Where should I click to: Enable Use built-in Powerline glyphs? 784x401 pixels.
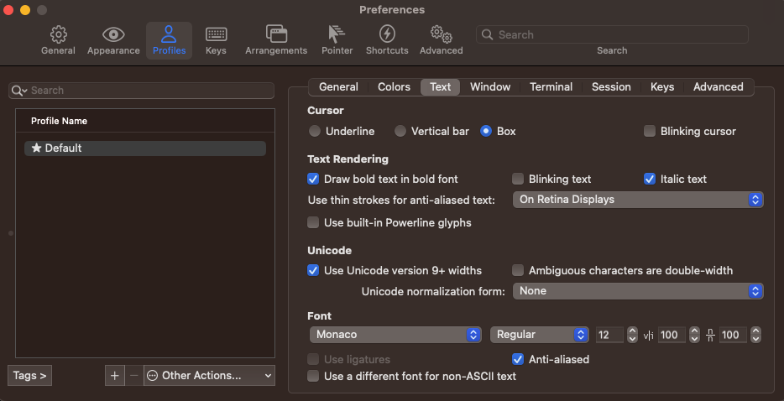tap(313, 222)
